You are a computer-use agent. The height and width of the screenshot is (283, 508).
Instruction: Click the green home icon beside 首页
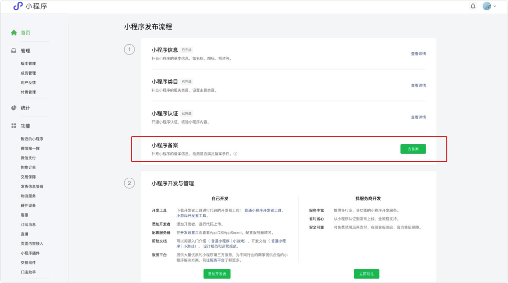pyautogui.click(x=14, y=32)
